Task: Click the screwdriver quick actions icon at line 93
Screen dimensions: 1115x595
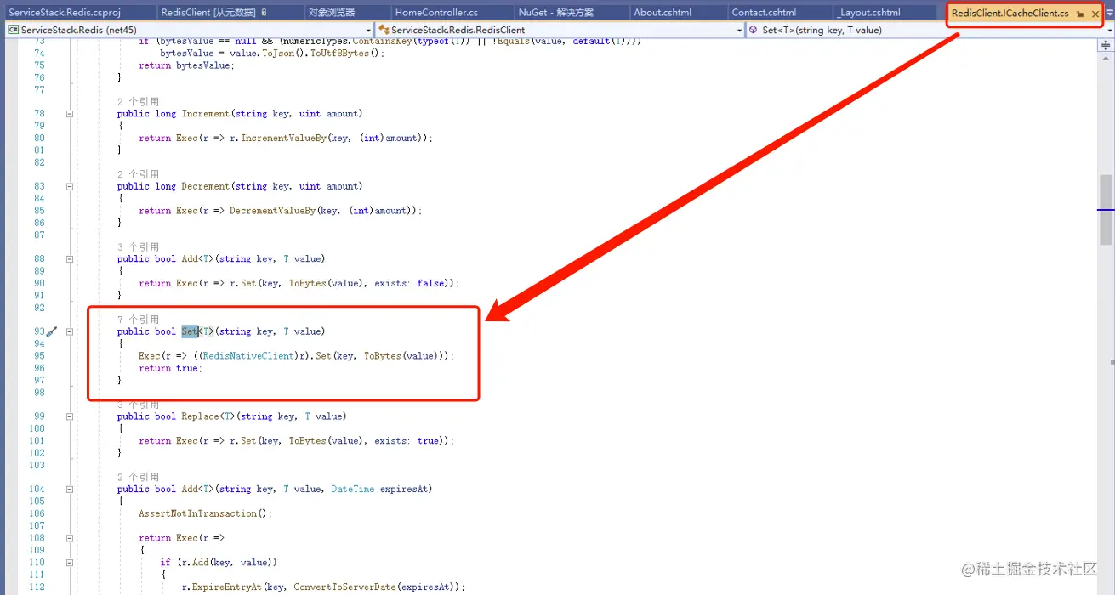Action: pos(51,331)
